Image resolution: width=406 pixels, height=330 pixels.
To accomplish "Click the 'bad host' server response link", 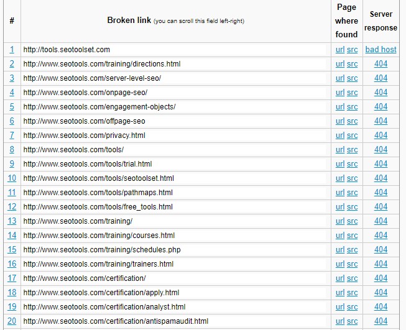I will pos(381,50).
